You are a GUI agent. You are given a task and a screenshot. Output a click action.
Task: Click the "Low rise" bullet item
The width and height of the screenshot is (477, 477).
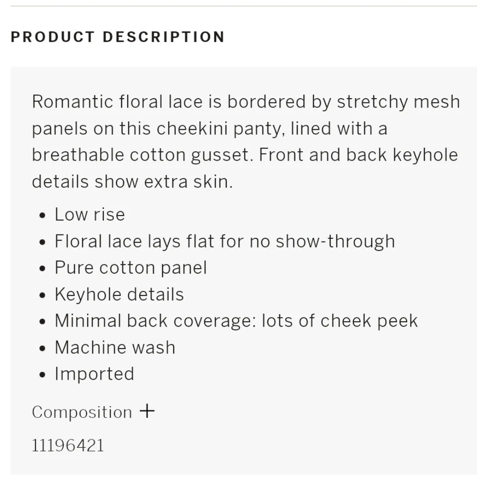[x=89, y=215]
